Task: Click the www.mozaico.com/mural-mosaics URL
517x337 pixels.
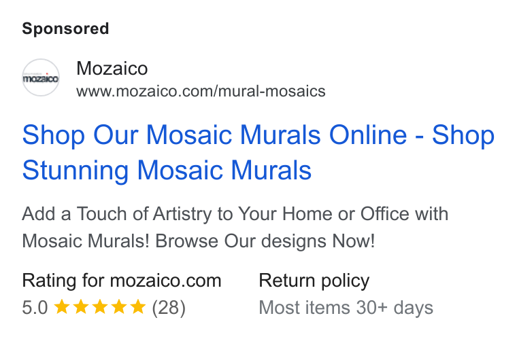Action: 201,91
